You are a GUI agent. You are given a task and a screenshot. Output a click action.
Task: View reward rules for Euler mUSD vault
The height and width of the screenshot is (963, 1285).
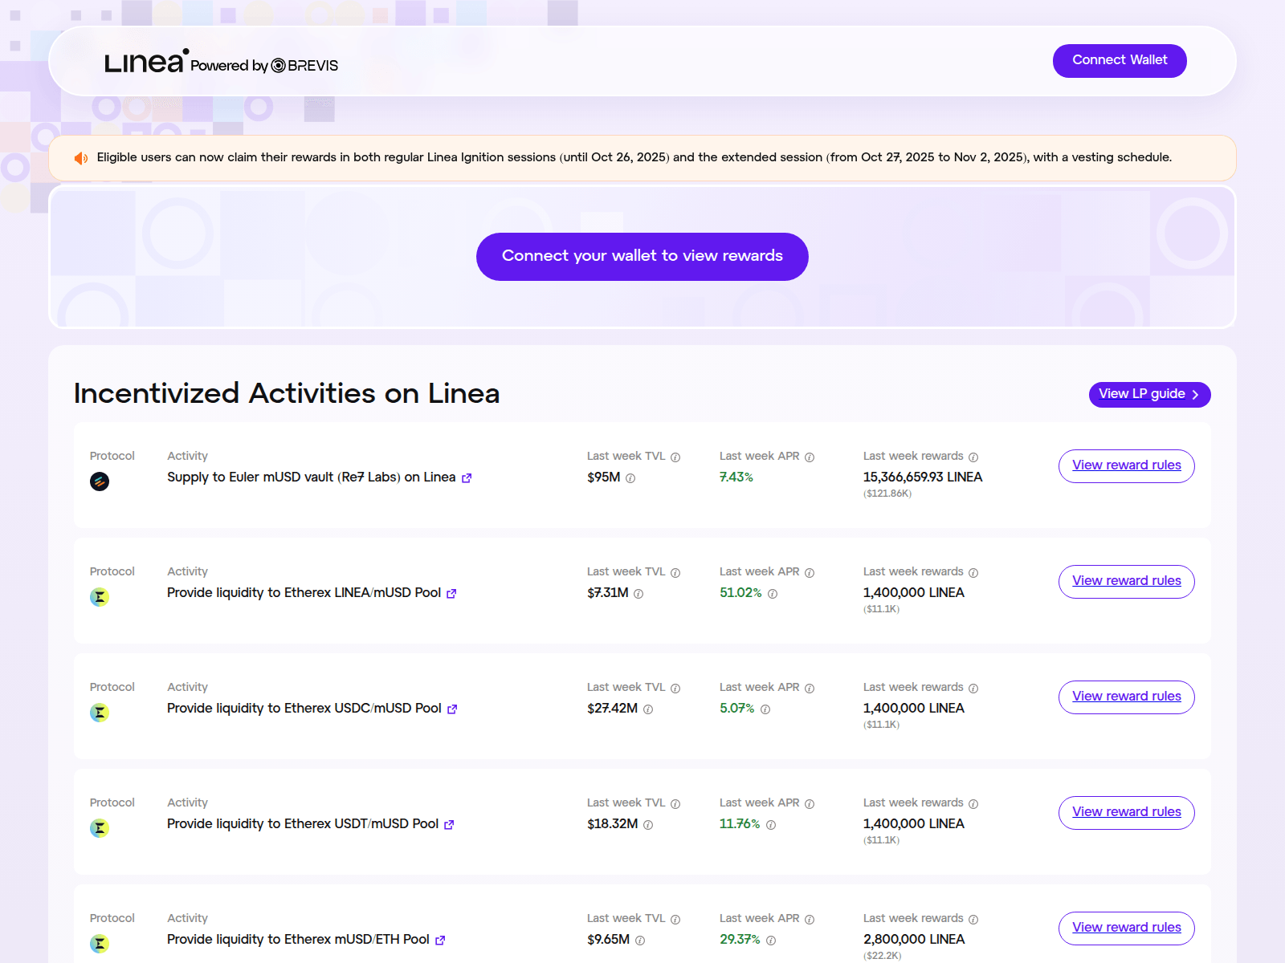pyautogui.click(x=1126, y=466)
